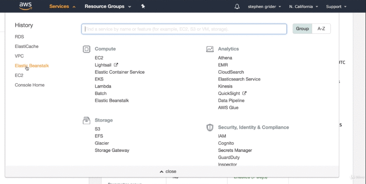Screen dimensions: 366x184
Task: Open Lambda service
Action: pyautogui.click(x=103, y=86)
